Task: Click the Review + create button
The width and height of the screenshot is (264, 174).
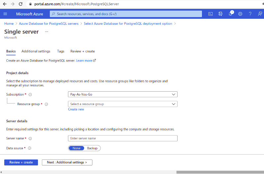Action: [x=21, y=162]
